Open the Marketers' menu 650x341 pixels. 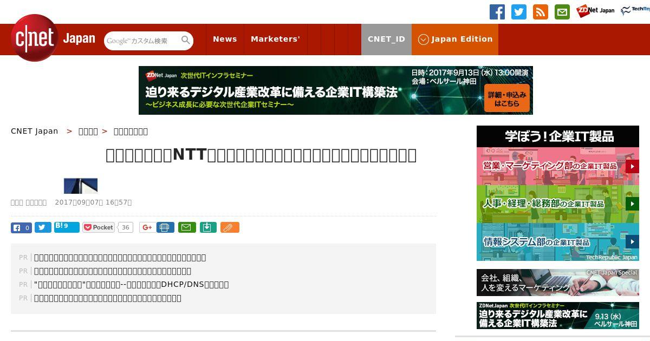(x=275, y=39)
